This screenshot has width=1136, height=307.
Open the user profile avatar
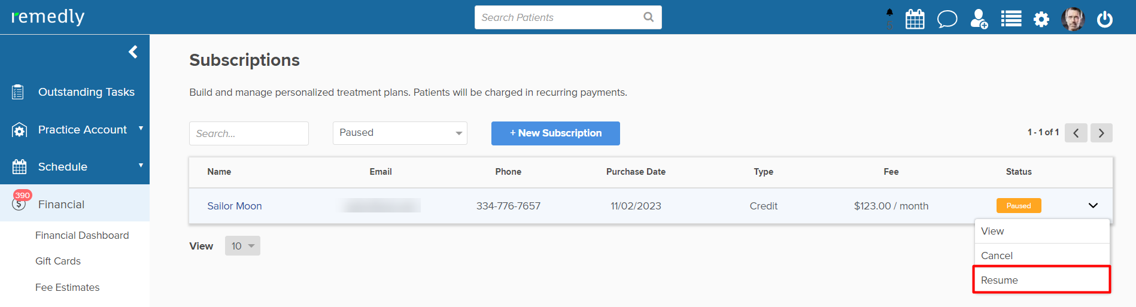[1073, 19]
